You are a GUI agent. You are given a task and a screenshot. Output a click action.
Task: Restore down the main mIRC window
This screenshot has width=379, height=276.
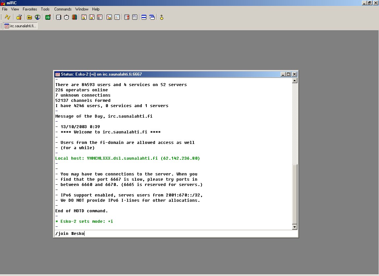(369, 3)
